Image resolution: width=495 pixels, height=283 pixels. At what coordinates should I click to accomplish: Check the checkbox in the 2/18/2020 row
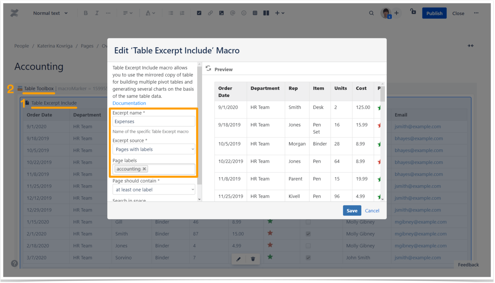(x=308, y=246)
